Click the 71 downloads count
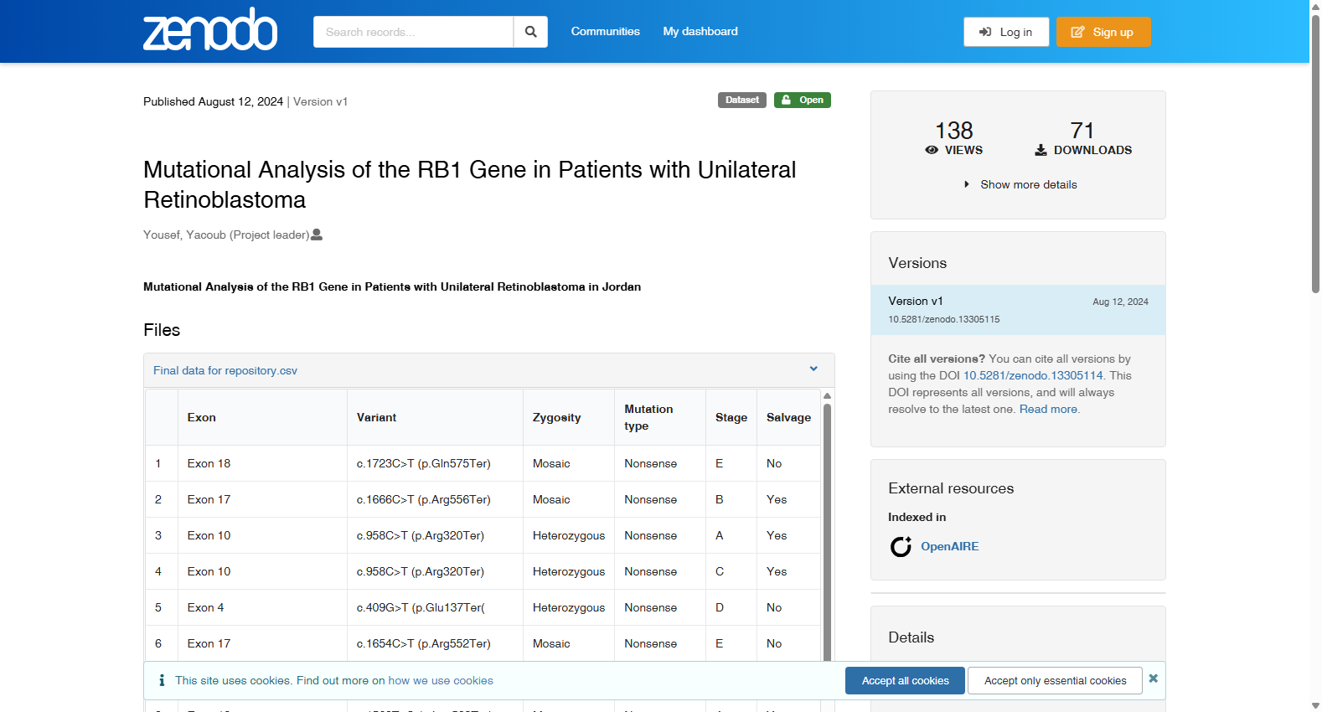Screen dimensions: 1322x712 (x=1082, y=131)
